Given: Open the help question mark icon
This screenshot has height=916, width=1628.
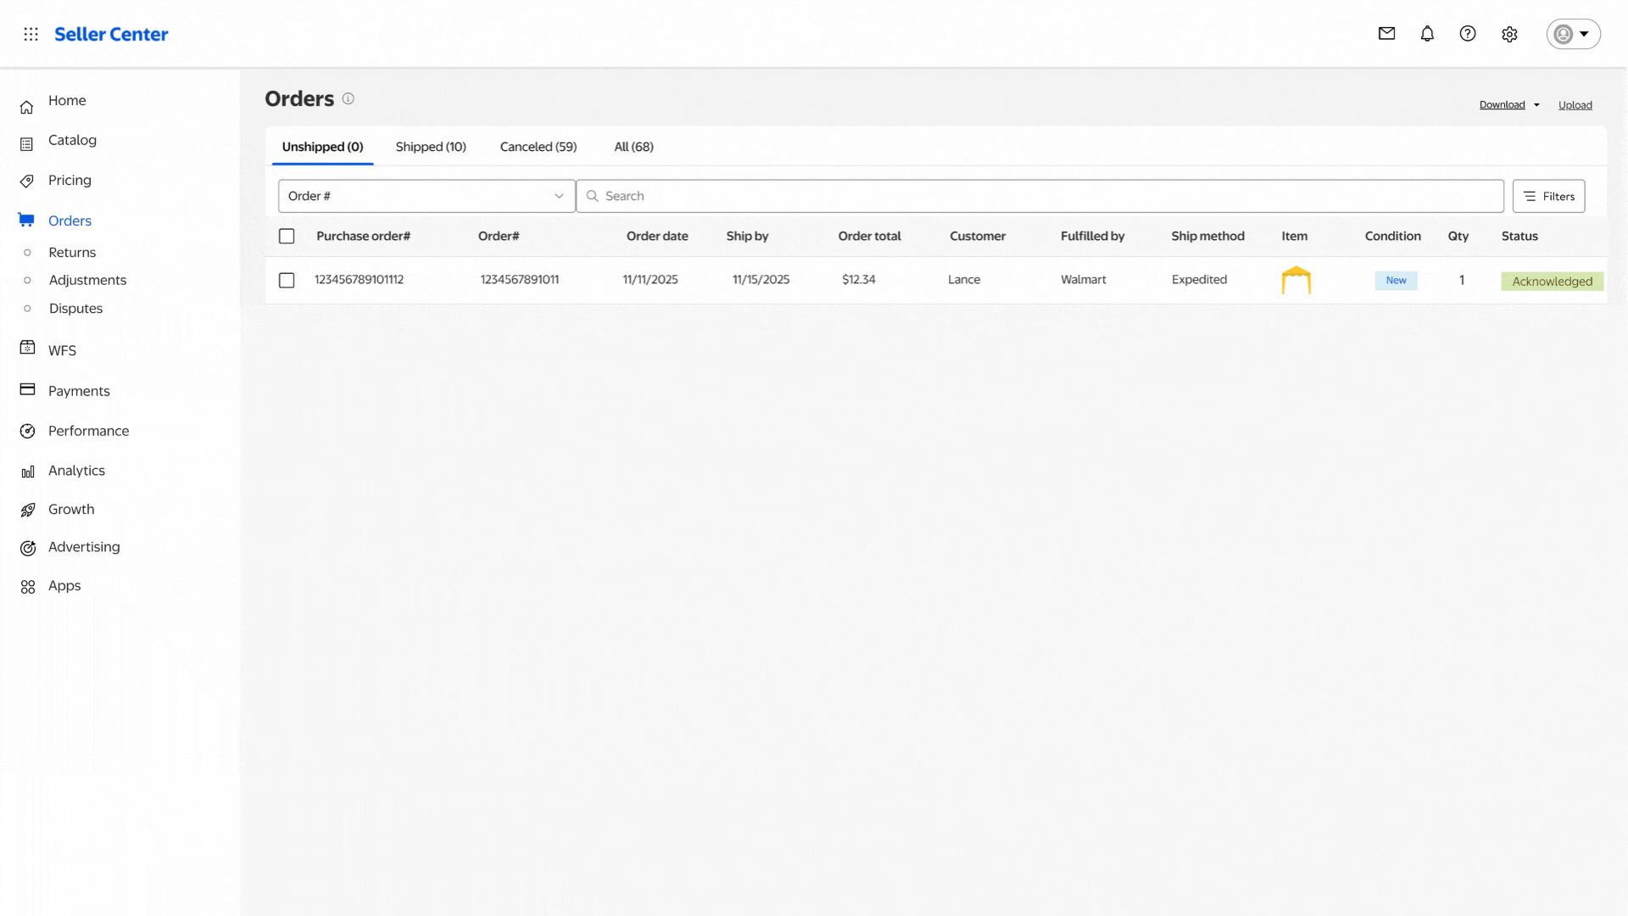Looking at the screenshot, I should [x=1468, y=34].
